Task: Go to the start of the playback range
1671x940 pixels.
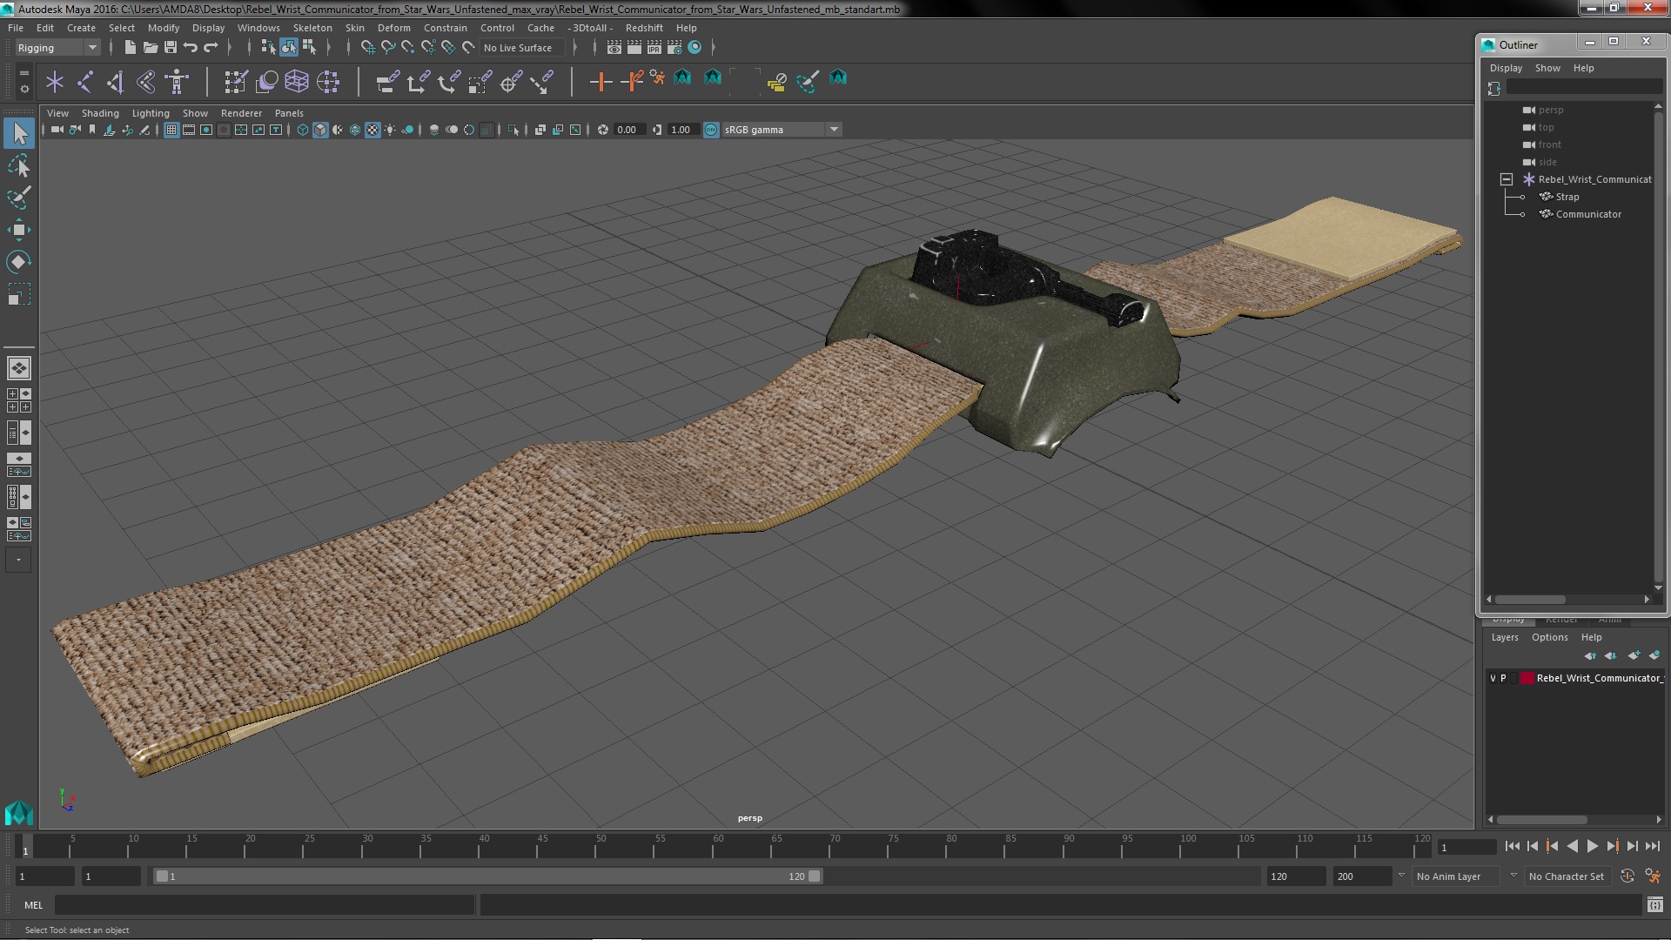Action: (1512, 846)
